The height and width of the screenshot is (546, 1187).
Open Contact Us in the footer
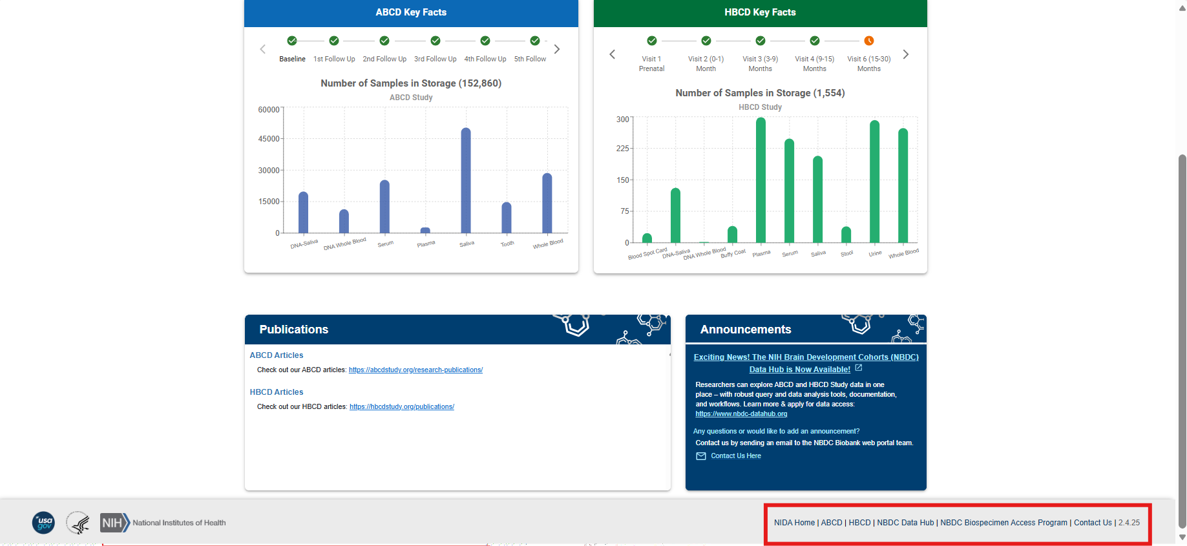[1093, 523]
